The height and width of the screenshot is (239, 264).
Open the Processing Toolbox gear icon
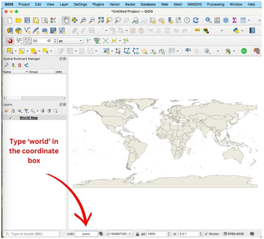click(x=226, y=20)
